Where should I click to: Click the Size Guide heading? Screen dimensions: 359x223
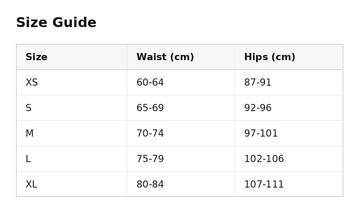coord(56,23)
